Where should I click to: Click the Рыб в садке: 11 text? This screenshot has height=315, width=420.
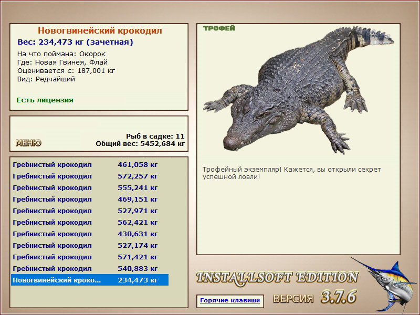155,136
